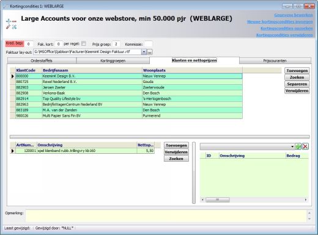The width and height of the screenshot is (318, 235).
Task: Click the ArtNum column header
Action: click(26, 145)
